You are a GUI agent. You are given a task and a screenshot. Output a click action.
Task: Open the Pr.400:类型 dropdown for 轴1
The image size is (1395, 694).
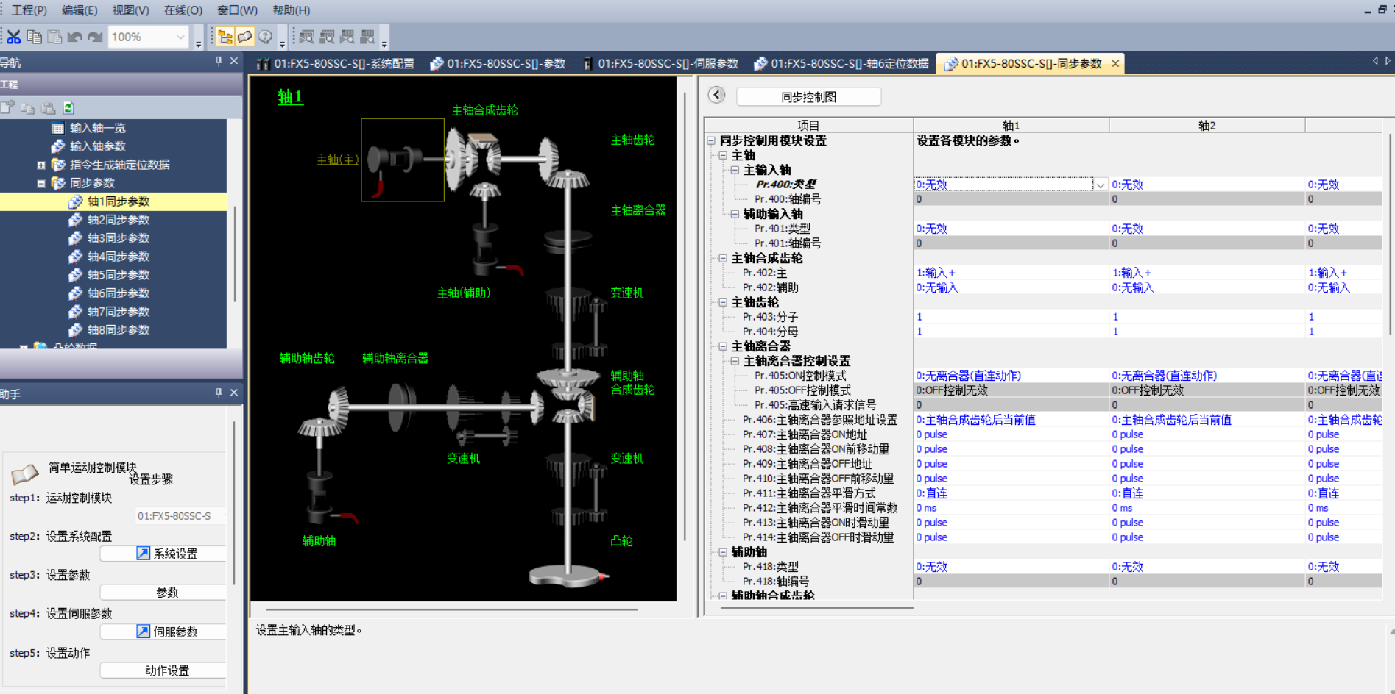click(x=1100, y=185)
